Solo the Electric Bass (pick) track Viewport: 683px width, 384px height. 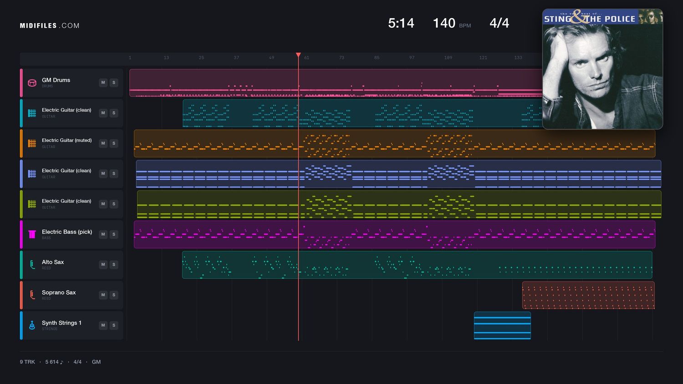(x=114, y=234)
